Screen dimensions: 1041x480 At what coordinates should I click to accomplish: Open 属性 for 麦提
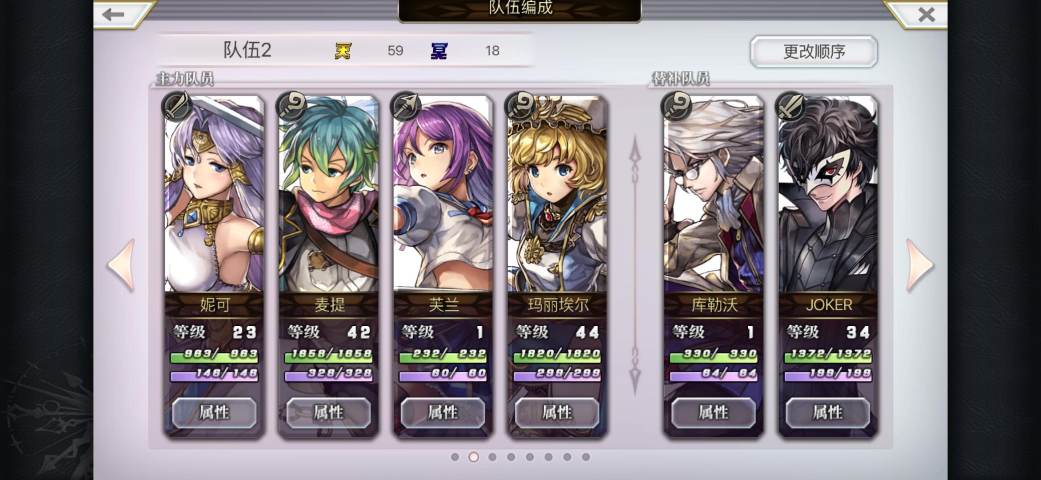pos(328,412)
